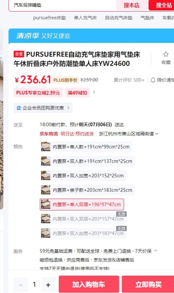Screen dimensions: 174x293
Task: Decrease quantity with the minus button
Action: tap(21, 285)
